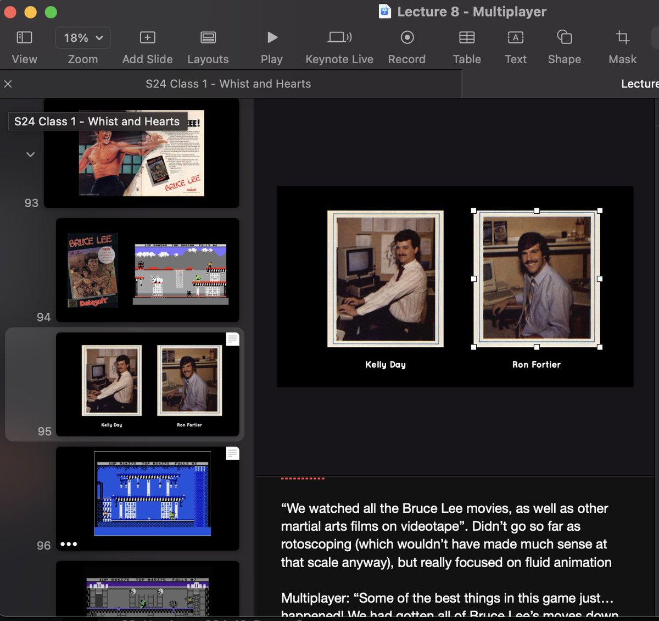
Task: Select slide 96 thumbnail
Action: 147,498
